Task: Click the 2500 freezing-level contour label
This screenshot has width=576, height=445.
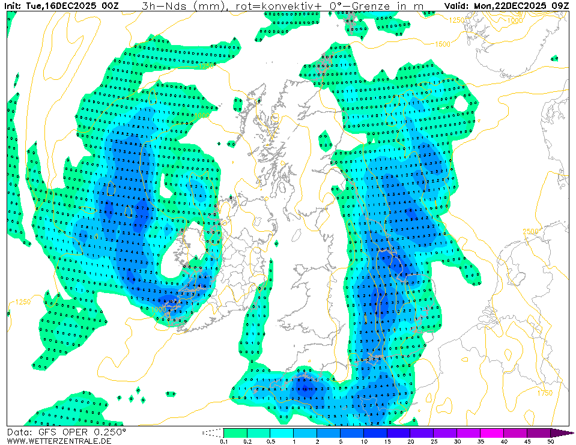Action: [x=530, y=231]
